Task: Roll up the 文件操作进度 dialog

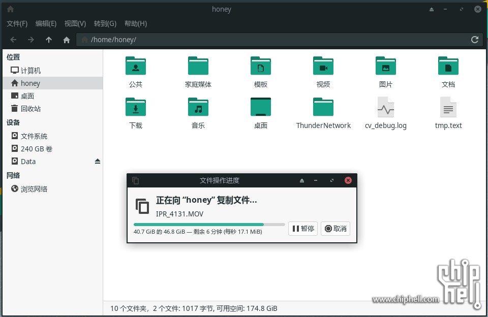Action: [302, 180]
